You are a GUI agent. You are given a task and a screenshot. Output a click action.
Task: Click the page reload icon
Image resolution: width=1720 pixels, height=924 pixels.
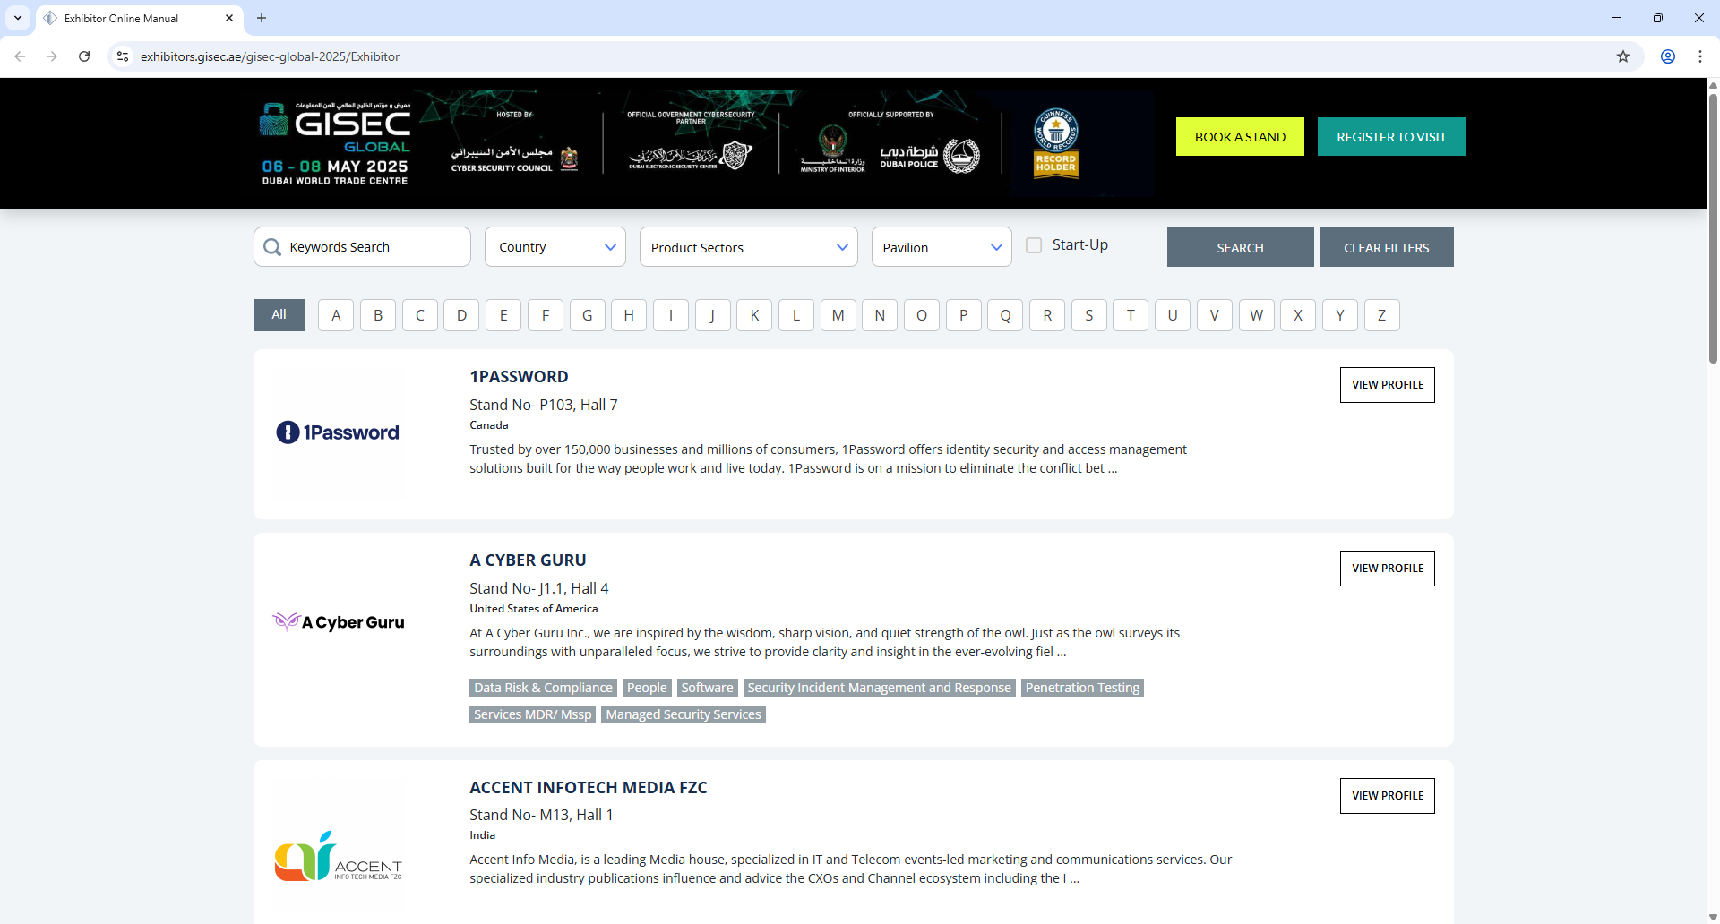tap(83, 56)
